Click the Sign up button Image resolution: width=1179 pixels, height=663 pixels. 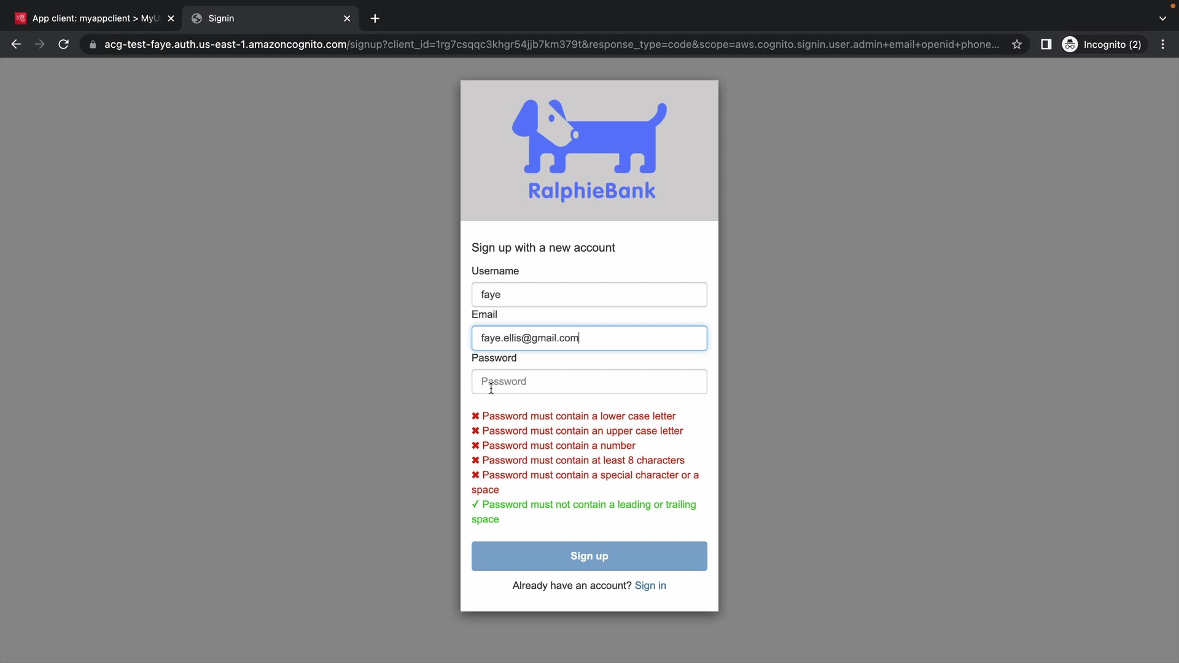point(589,556)
